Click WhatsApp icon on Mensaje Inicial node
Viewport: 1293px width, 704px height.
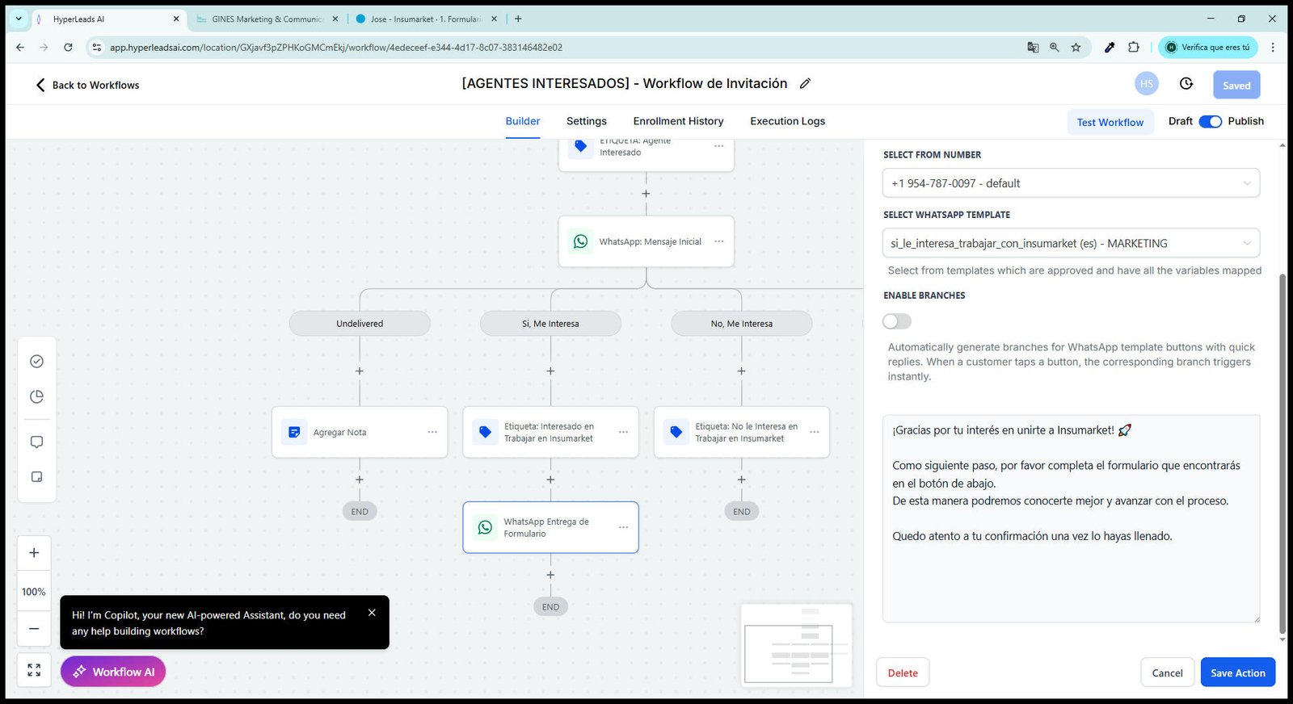coord(580,241)
